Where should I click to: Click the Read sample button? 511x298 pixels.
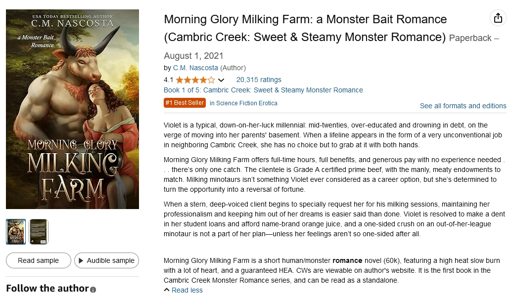point(38,260)
